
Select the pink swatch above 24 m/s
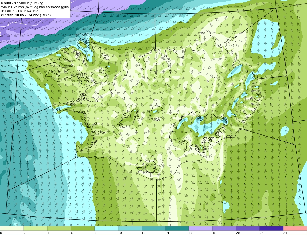(295, 228)
